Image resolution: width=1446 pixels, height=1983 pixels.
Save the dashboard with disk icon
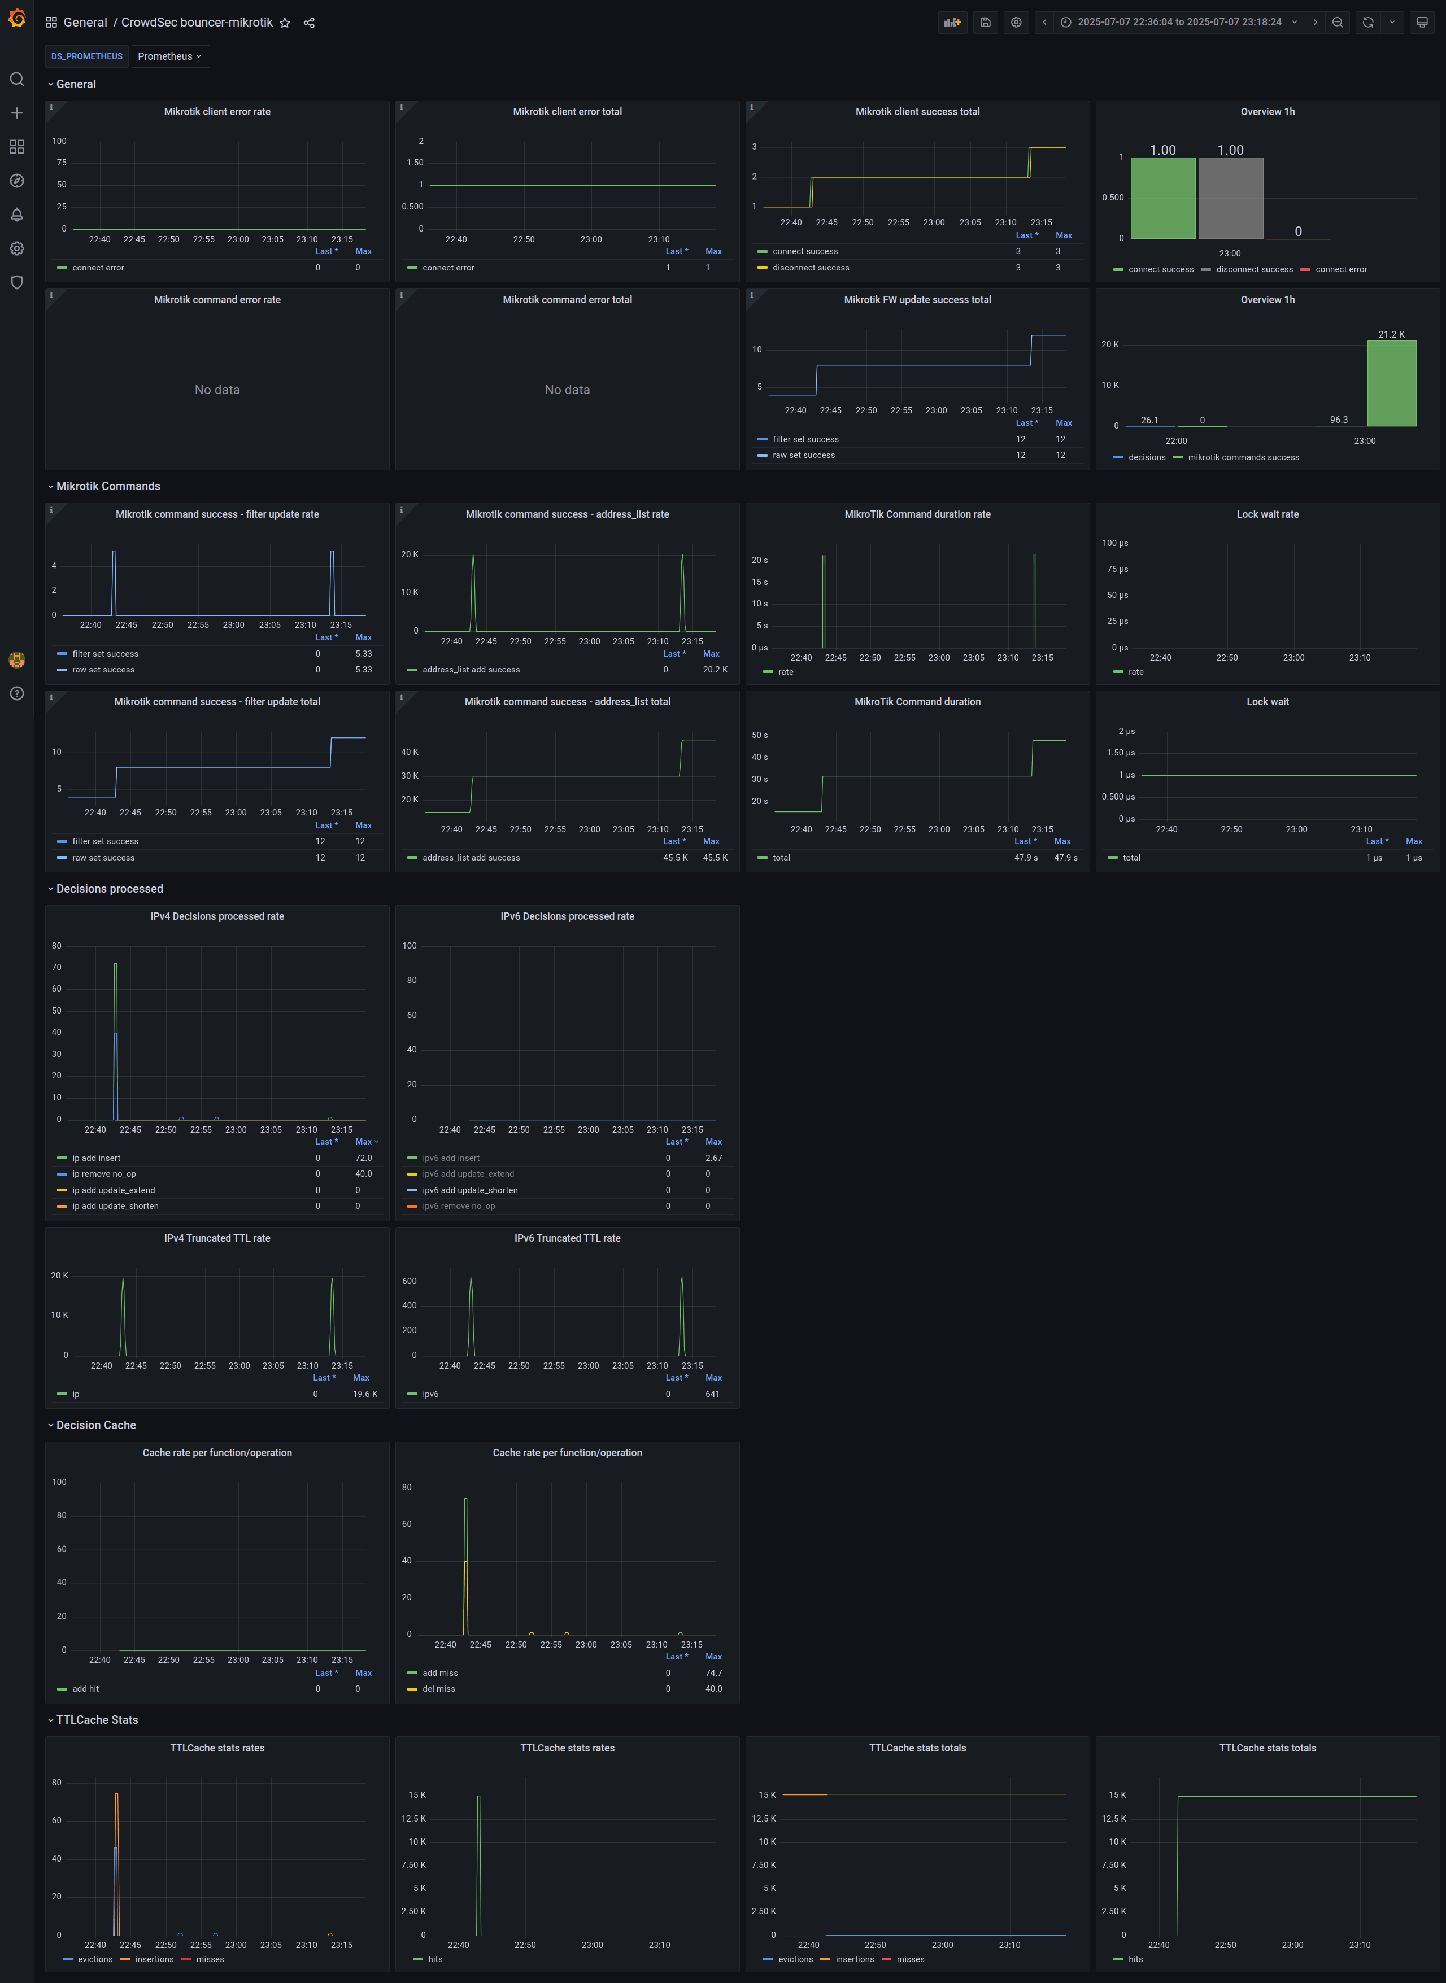tap(986, 23)
